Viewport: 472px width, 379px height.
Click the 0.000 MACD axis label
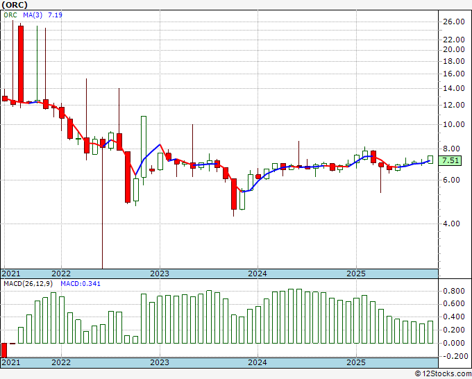(454, 343)
